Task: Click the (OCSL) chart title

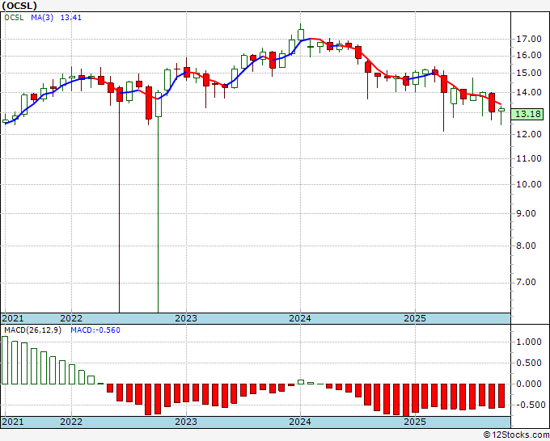Action: point(19,6)
